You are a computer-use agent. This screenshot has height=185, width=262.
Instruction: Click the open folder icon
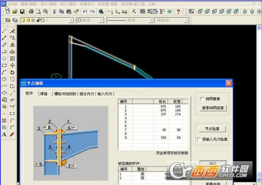pos(15,11)
